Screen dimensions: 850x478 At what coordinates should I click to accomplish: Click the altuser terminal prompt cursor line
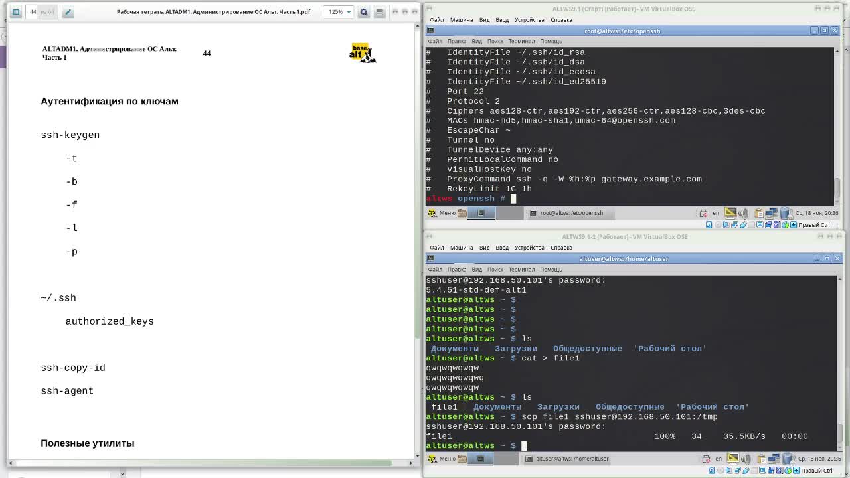click(475, 445)
